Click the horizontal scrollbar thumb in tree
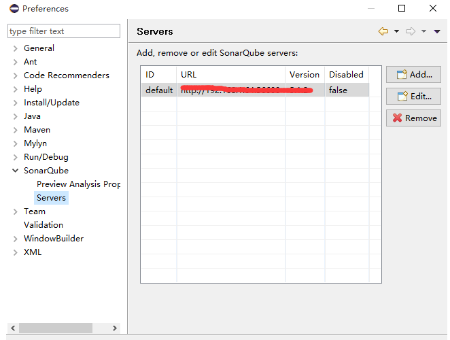 [x=56, y=328]
